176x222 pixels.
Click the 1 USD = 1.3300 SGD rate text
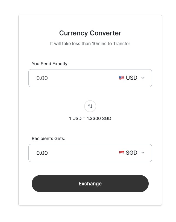coord(90,119)
